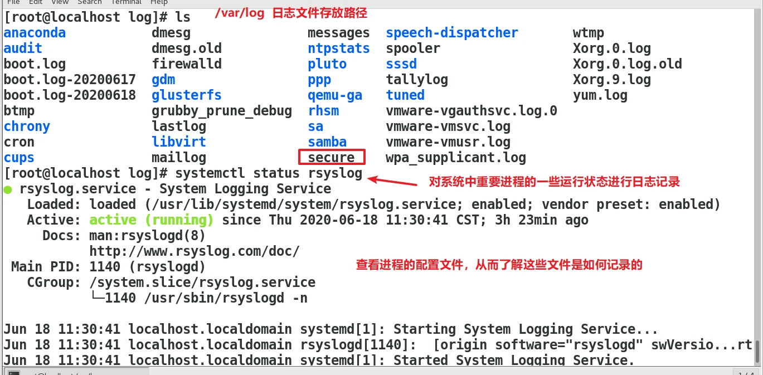Select the ntpstats directory name
The image size is (763, 375).
(x=339, y=48)
